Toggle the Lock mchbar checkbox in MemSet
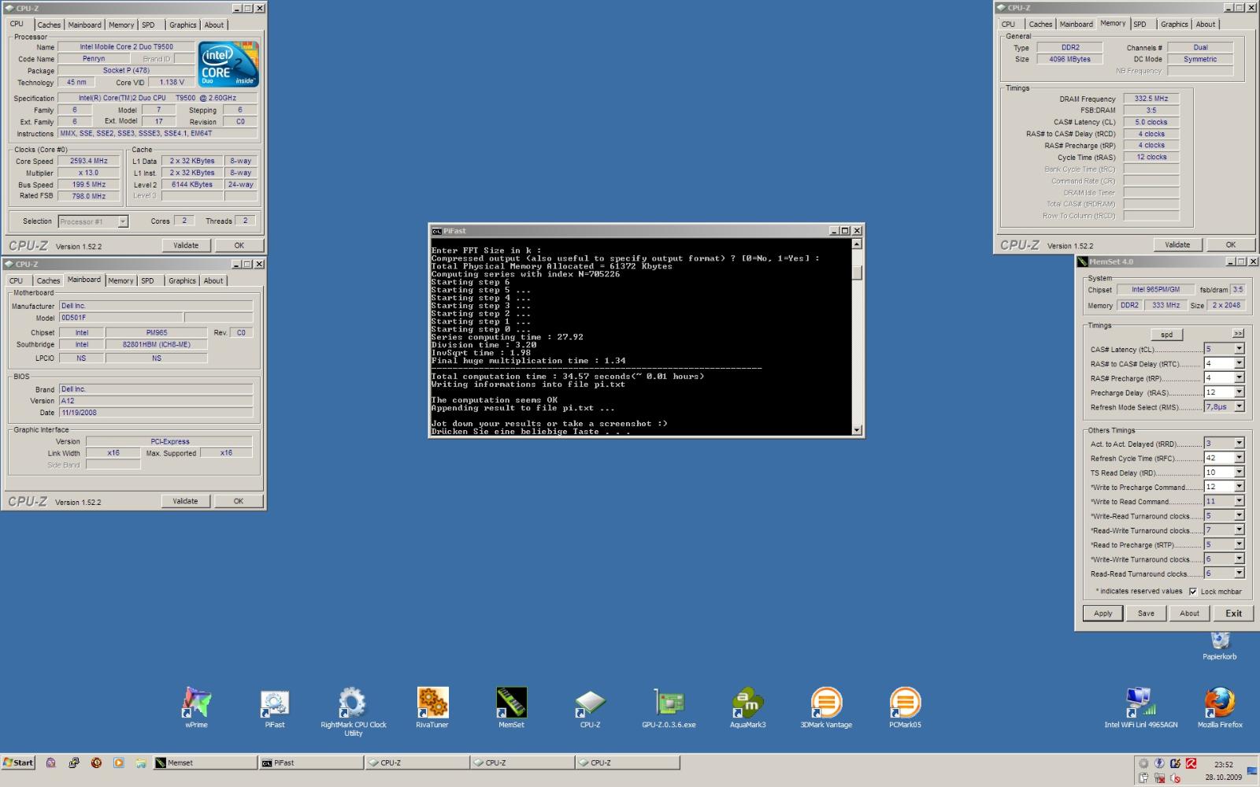This screenshot has width=1260, height=787. coord(1193,592)
